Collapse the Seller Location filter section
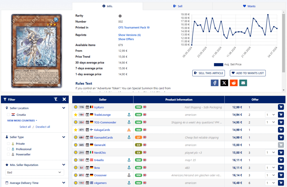The image size is (287, 187). (x=64, y=108)
